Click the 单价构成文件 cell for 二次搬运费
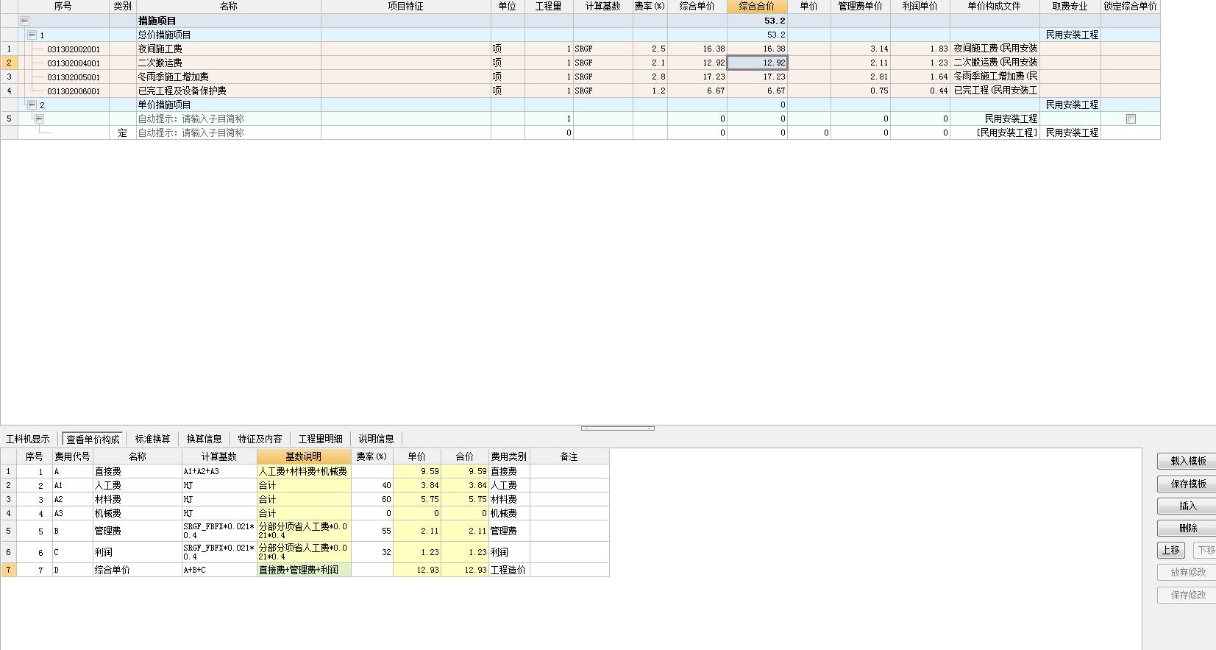Screen dimensions: 1216x650 [x=995, y=63]
